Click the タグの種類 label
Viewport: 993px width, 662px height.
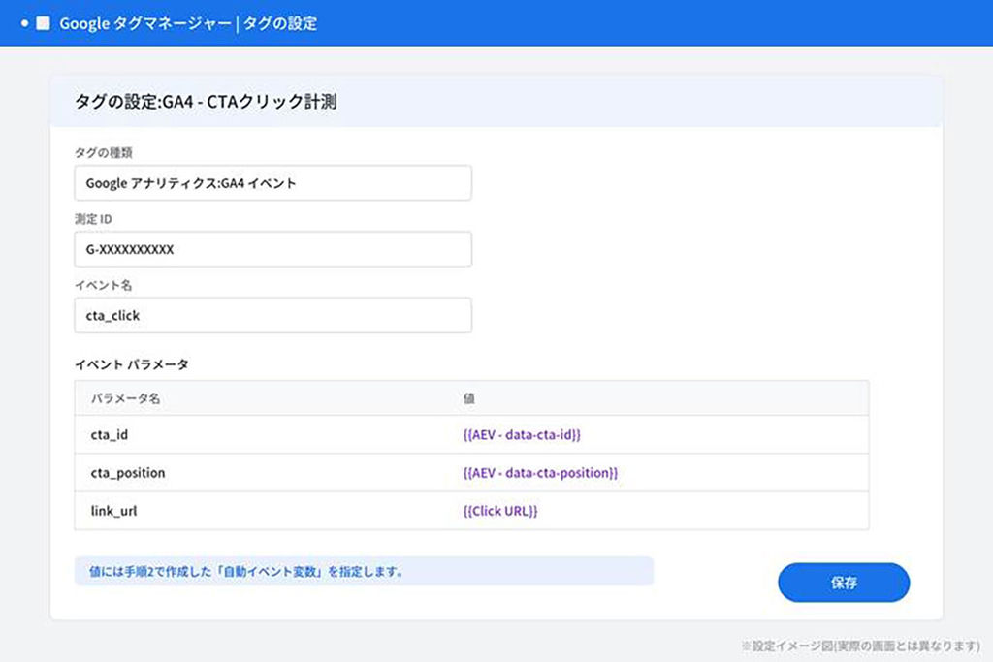[x=104, y=152]
